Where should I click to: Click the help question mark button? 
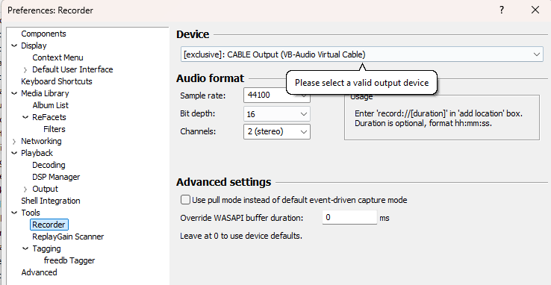[x=502, y=10]
